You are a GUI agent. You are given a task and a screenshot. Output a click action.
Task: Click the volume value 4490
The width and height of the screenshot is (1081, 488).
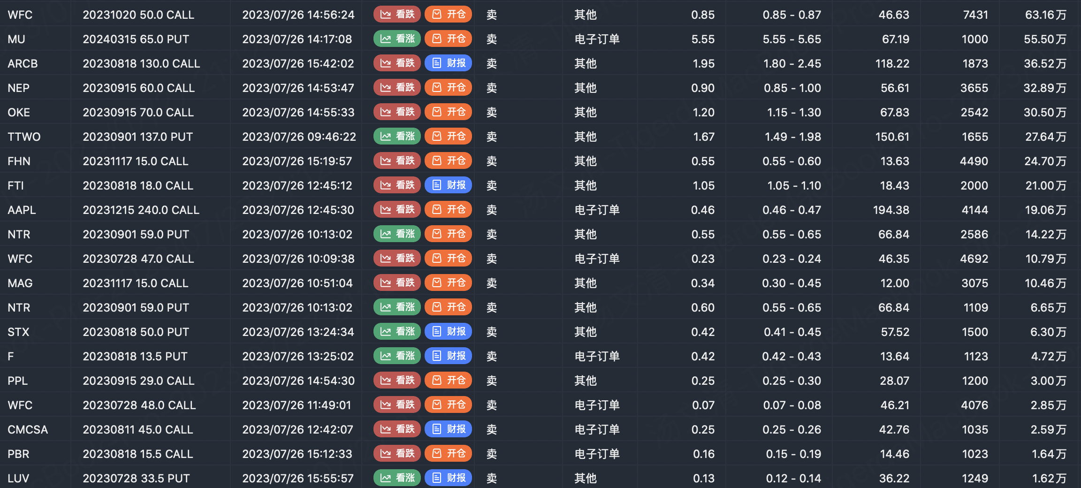click(x=974, y=161)
